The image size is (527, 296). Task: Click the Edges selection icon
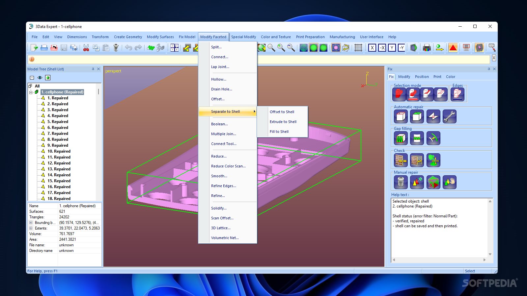458,94
